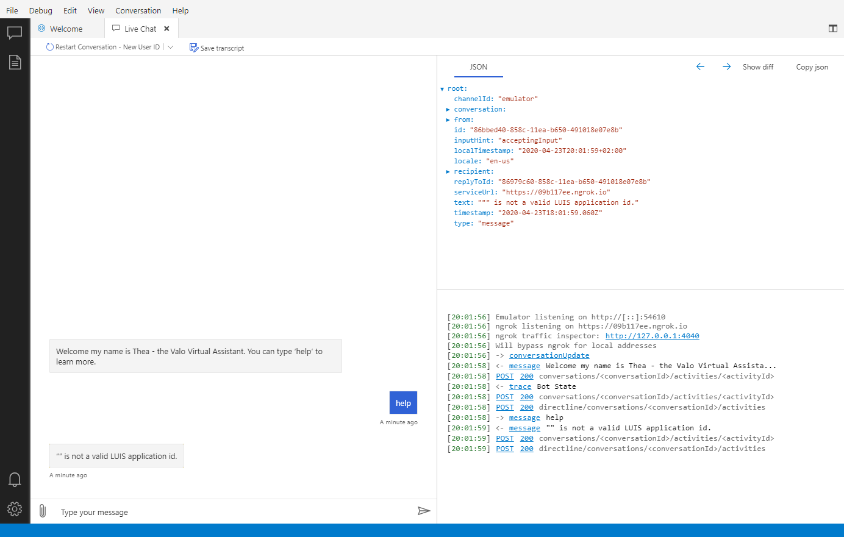Expand the conversation node in JSON view

(448, 108)
